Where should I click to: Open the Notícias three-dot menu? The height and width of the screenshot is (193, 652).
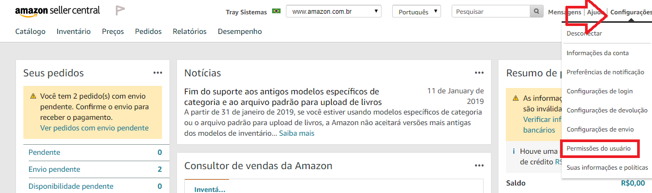click(479, 73)
